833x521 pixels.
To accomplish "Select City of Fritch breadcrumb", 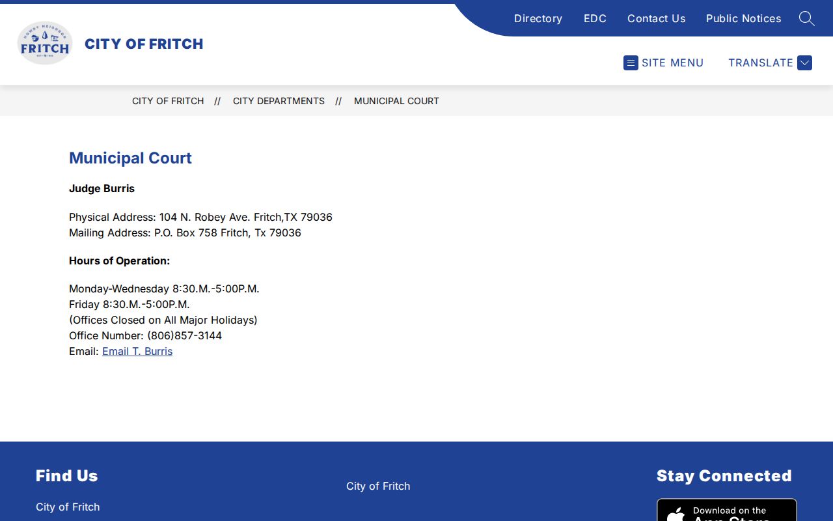I will click(168, 101).
